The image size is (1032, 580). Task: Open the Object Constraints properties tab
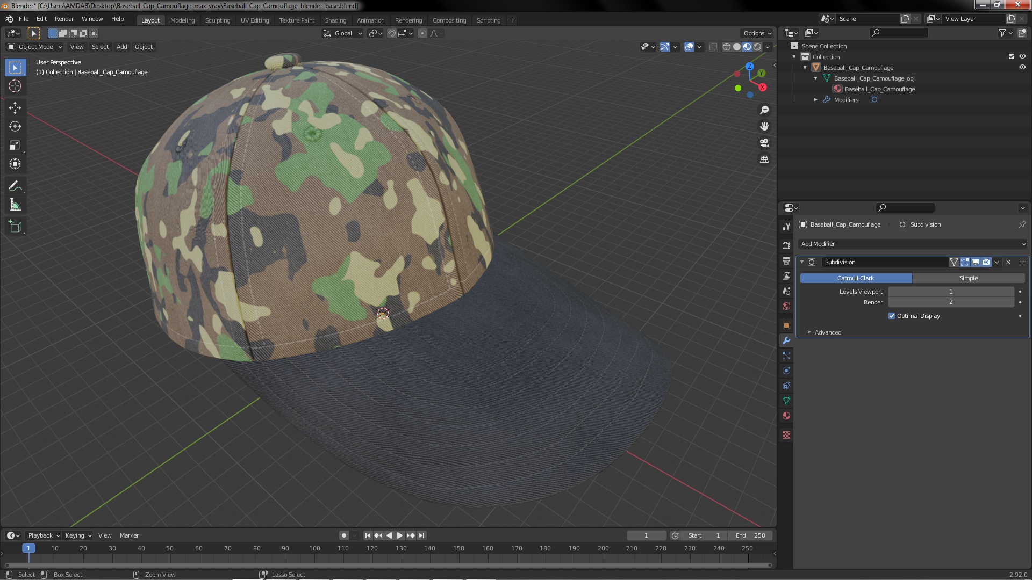[x=786, y=386]
